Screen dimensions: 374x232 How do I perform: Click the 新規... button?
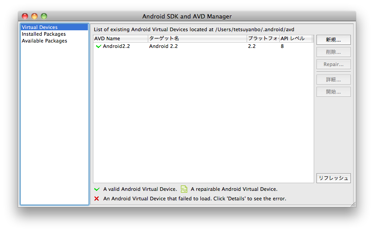point(334,40)
